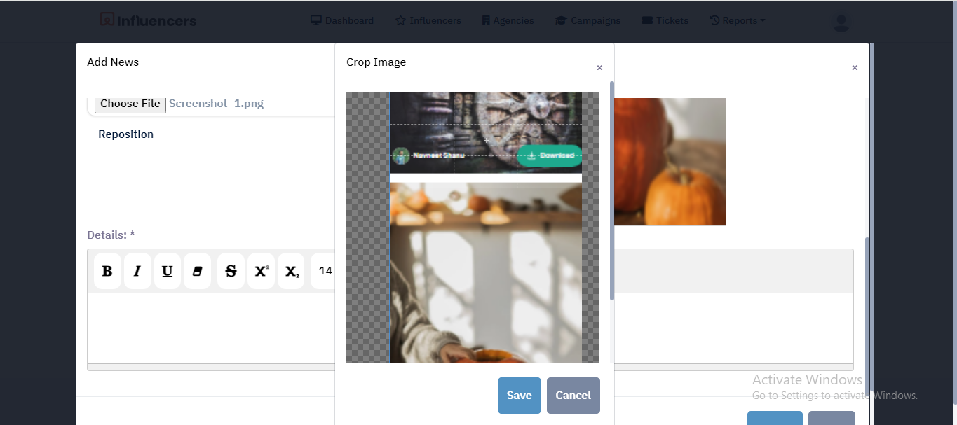Save the cropped image
Image resolution: width=957 pixels, height=425 pixels.
[520, 396]
